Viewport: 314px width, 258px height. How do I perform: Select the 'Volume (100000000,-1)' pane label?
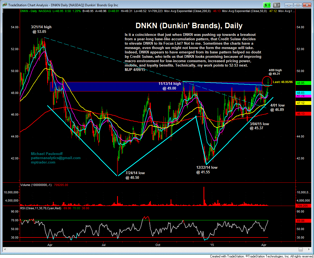(36, 185)
